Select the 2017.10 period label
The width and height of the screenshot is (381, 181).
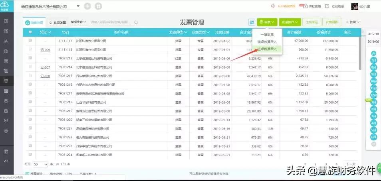(373, 34)
